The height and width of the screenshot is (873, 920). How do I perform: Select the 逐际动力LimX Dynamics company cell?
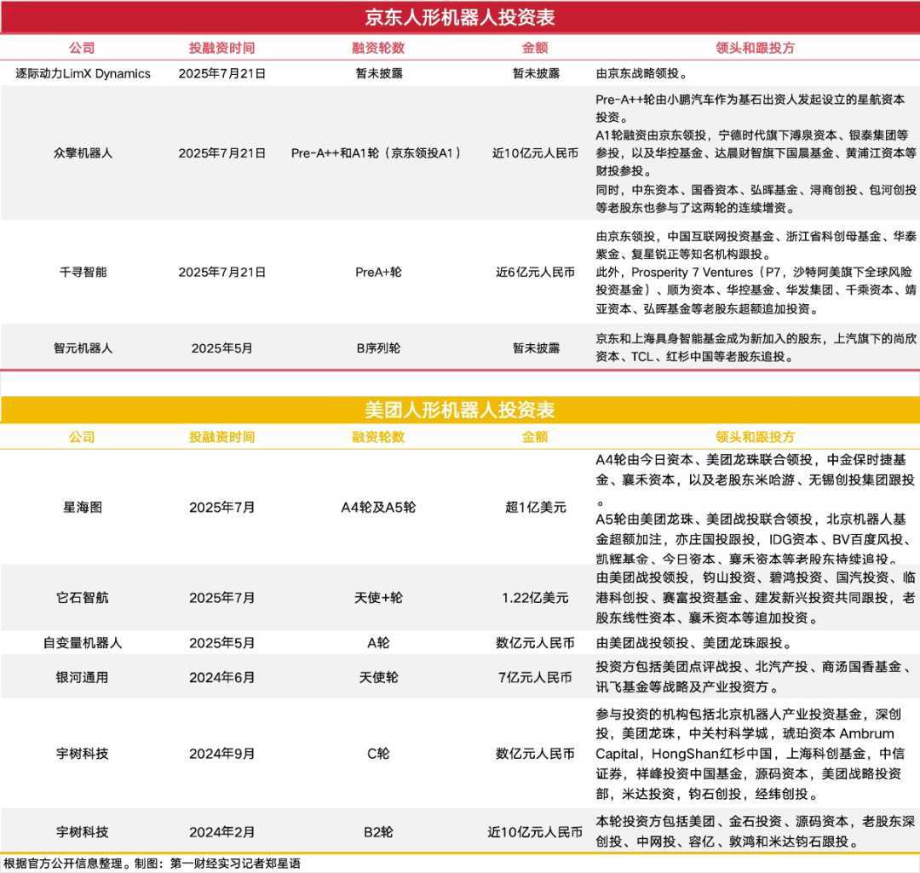pos(83,73)
